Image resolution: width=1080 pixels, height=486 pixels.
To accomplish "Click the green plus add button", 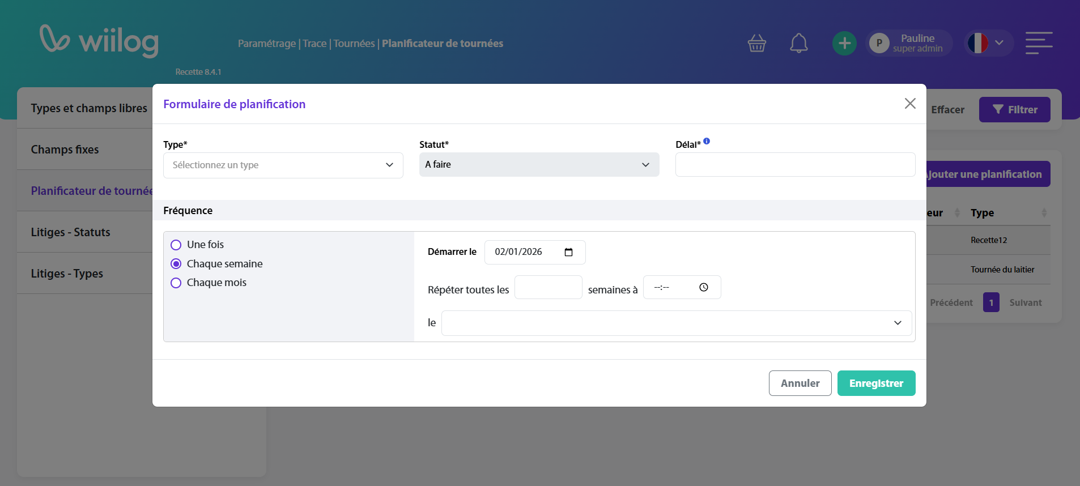I will [x=844, y=43].
